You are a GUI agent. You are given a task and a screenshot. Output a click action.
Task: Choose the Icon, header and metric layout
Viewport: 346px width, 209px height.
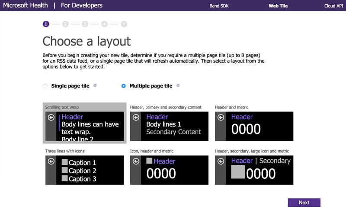click(169, 170)
